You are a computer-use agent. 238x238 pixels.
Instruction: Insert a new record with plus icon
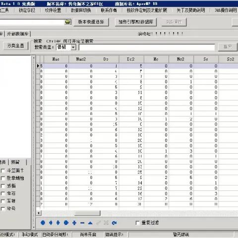point(74,223)
